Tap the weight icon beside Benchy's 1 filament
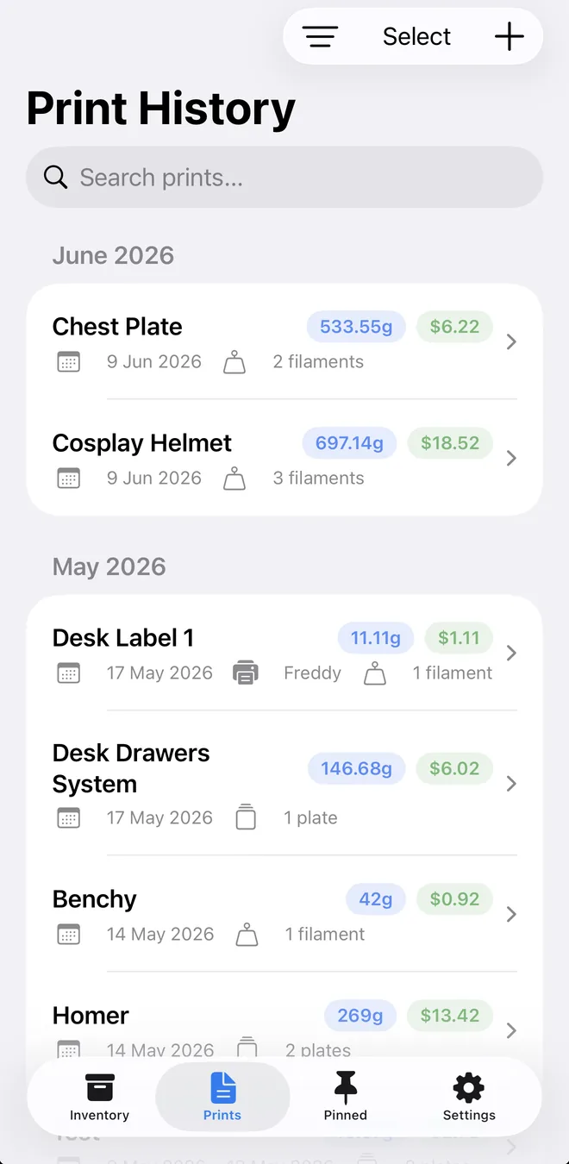 [247, 934]
